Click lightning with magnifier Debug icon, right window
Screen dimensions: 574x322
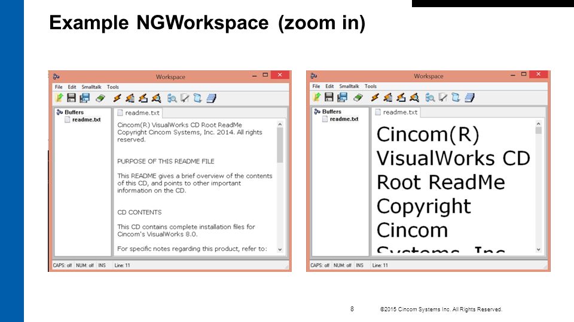[414, 97]
